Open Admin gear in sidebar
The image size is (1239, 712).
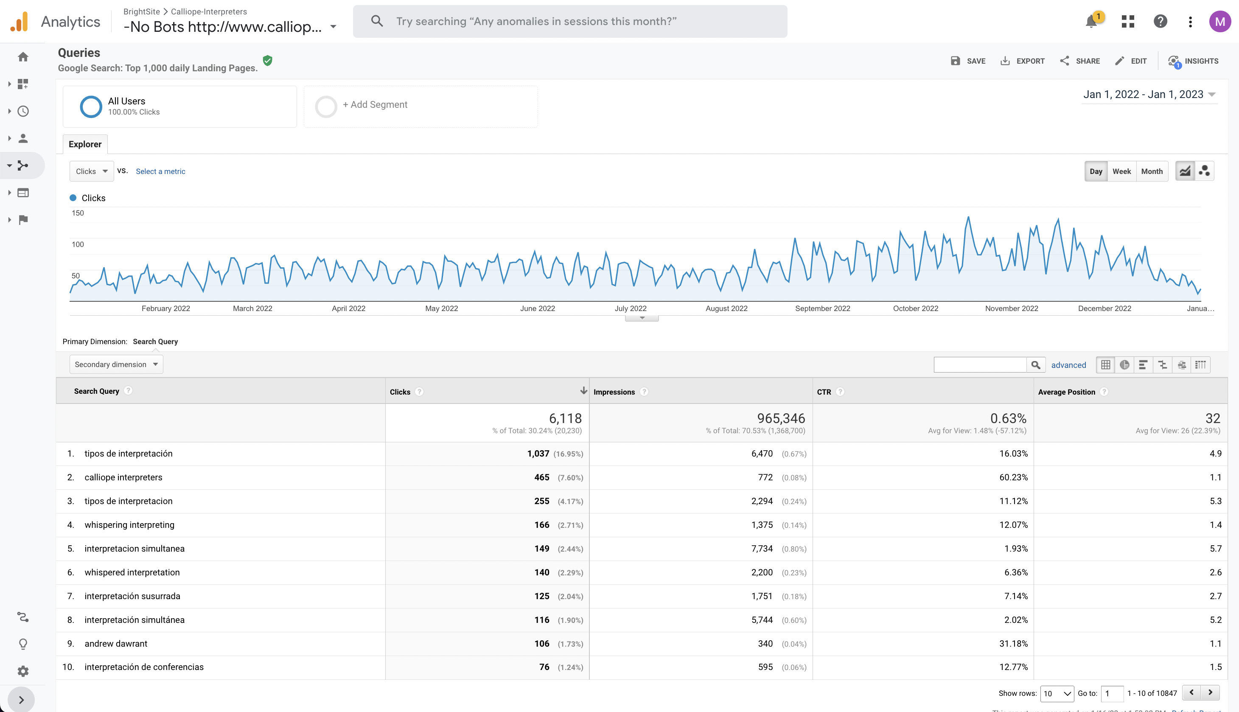point(23,671)
